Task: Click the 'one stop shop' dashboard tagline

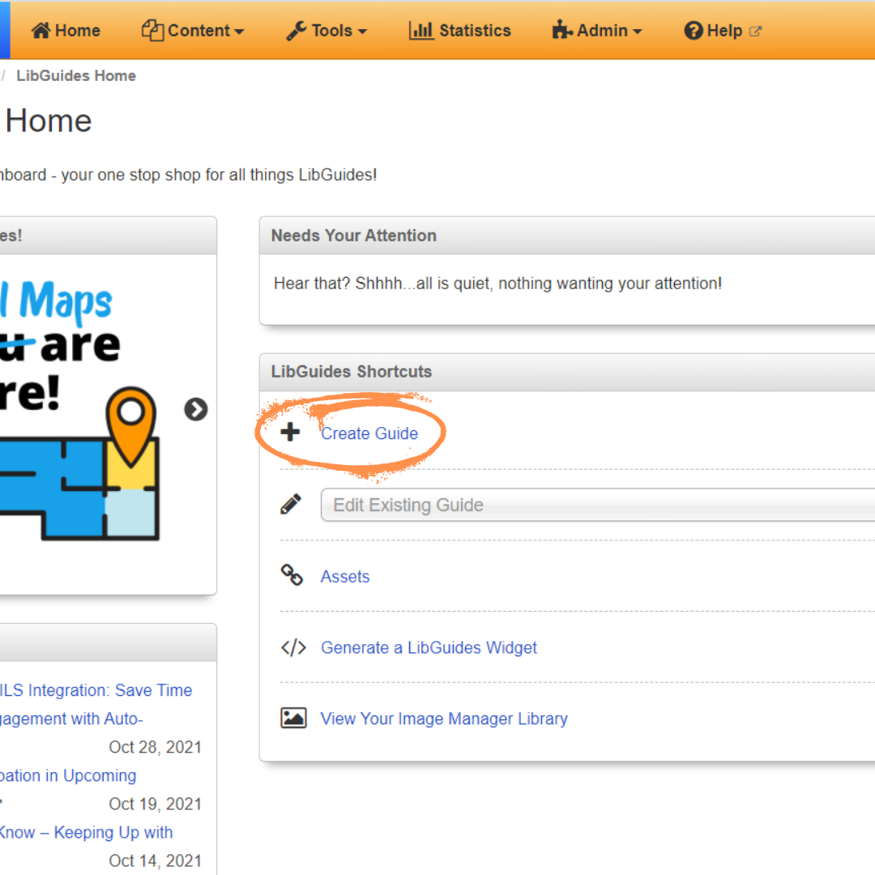Action: coord(188,175)
